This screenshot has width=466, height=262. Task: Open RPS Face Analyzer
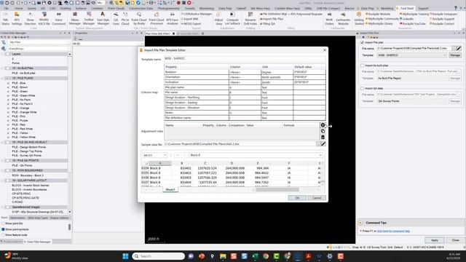coord(172,18)
